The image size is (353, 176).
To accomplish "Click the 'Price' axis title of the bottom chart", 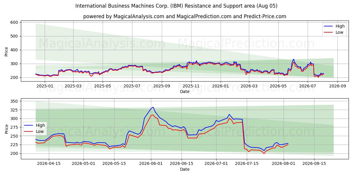I will coord(6,129).
